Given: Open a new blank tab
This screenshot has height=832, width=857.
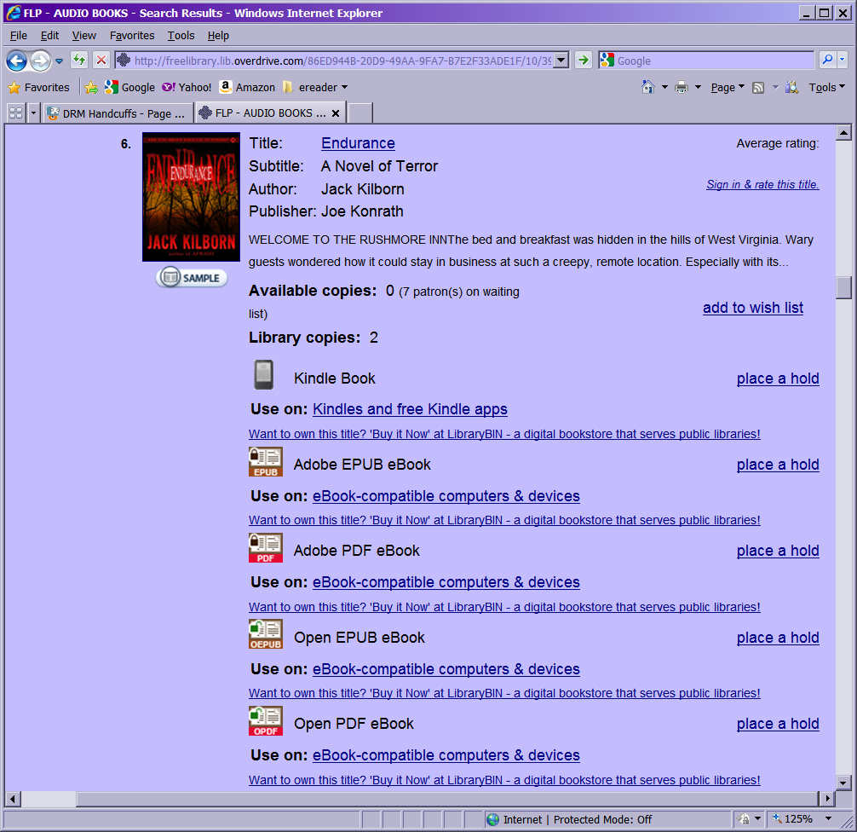Looking at the screenshot, I should (360, 113).
